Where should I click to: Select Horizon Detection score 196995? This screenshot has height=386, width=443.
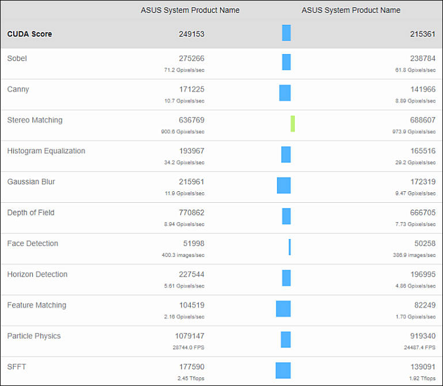coord(423,274)
